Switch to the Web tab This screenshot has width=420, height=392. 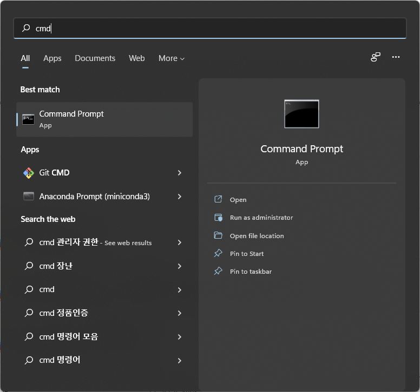tap(136, 58)
